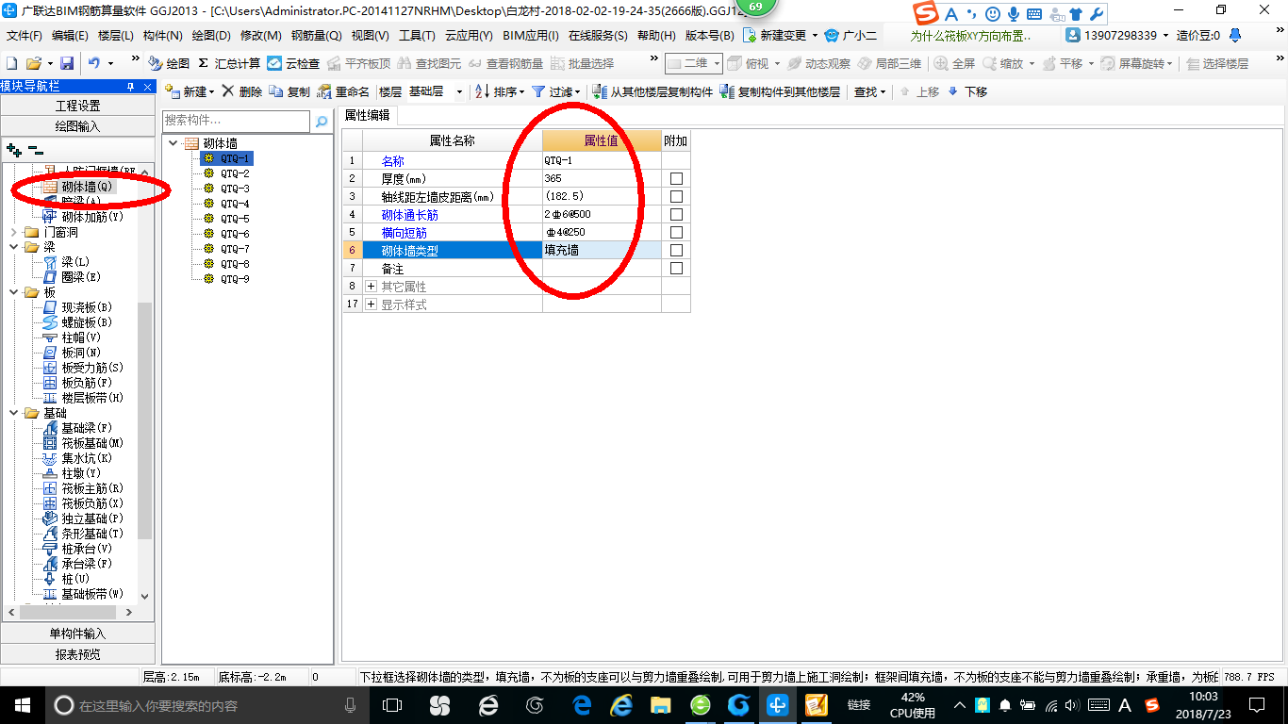Select 螺旋板(B) in the module tree

(77, 322)
